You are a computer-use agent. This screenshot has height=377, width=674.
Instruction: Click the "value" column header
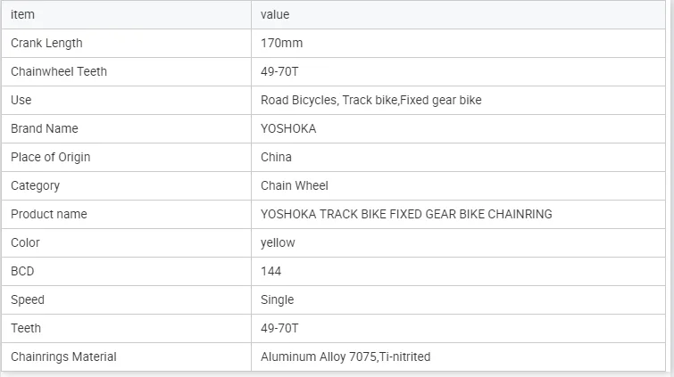point(275,14)
